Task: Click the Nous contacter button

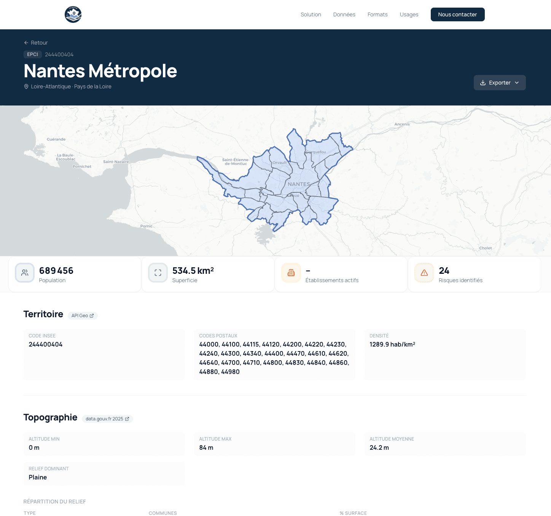Action: [457, 14]
